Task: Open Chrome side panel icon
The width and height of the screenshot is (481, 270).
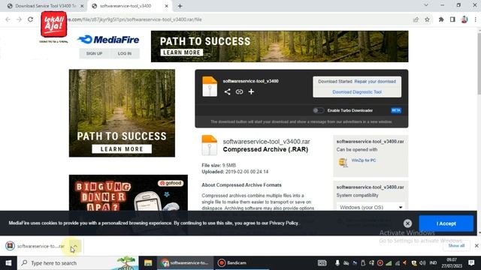Action: (452, 19)
